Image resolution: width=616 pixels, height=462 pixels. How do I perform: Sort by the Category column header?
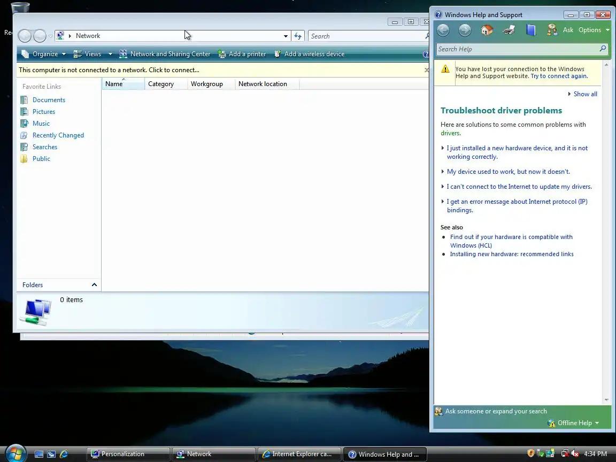point(166,84)
